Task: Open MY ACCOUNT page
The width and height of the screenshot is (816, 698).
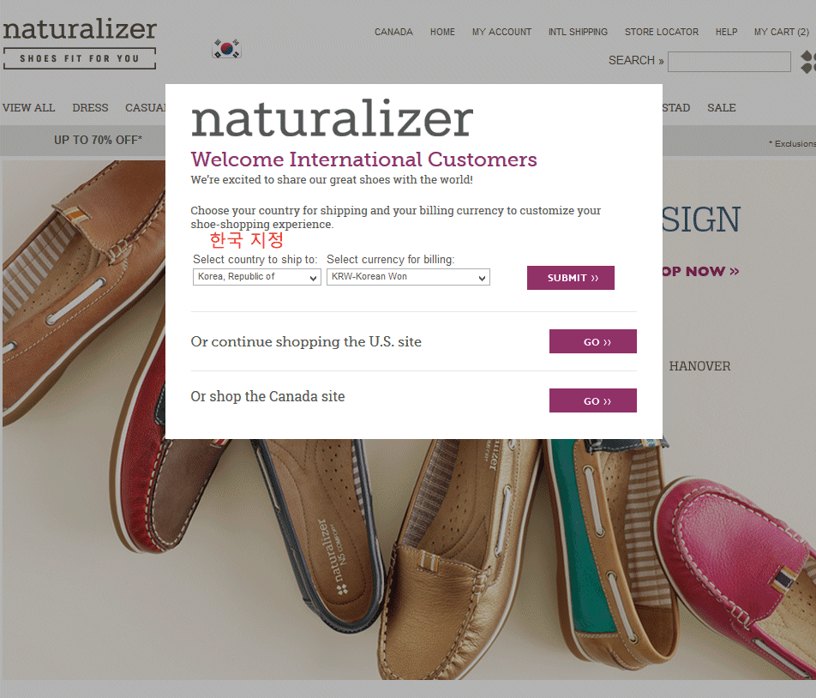Action: (501, 32)
